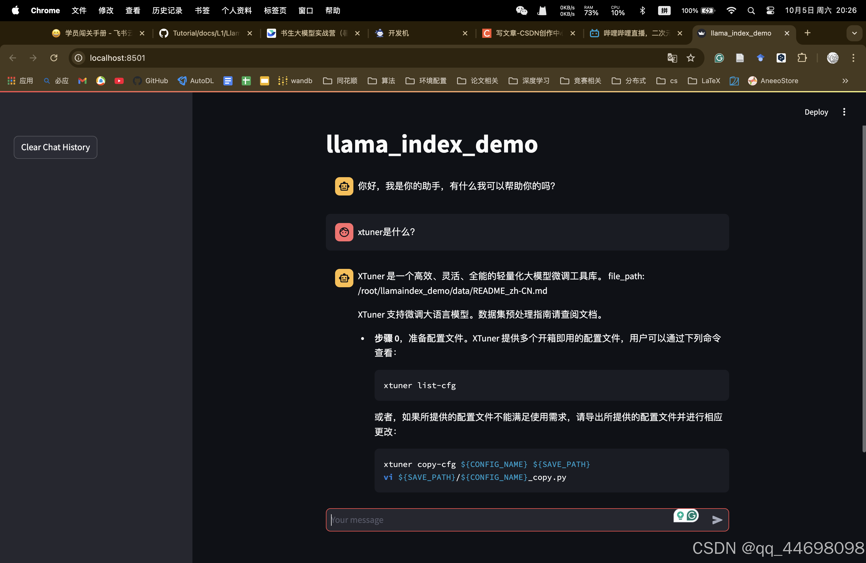Click the Clear Chat History button
Screen dimensions: 866x563
coord(55,147)
